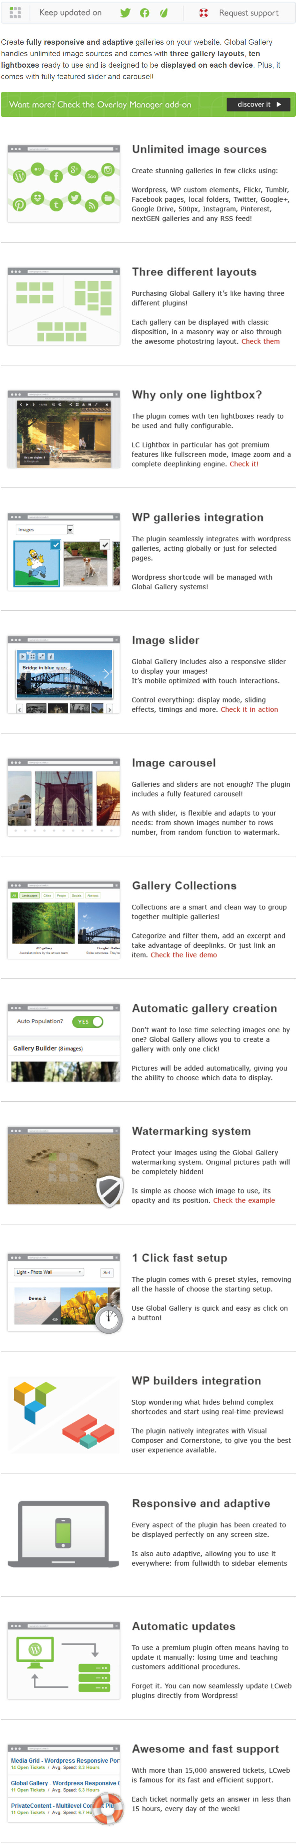298x1846 pixels.
Task: Click the Bridge in blue slider image
Action: pyautogui.click(x=64, y=674)
